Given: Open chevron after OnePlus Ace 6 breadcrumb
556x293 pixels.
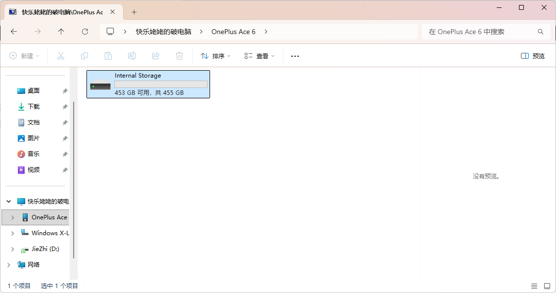Looking at the screenshot, I should pyautogui.click(x=266, y=32).
